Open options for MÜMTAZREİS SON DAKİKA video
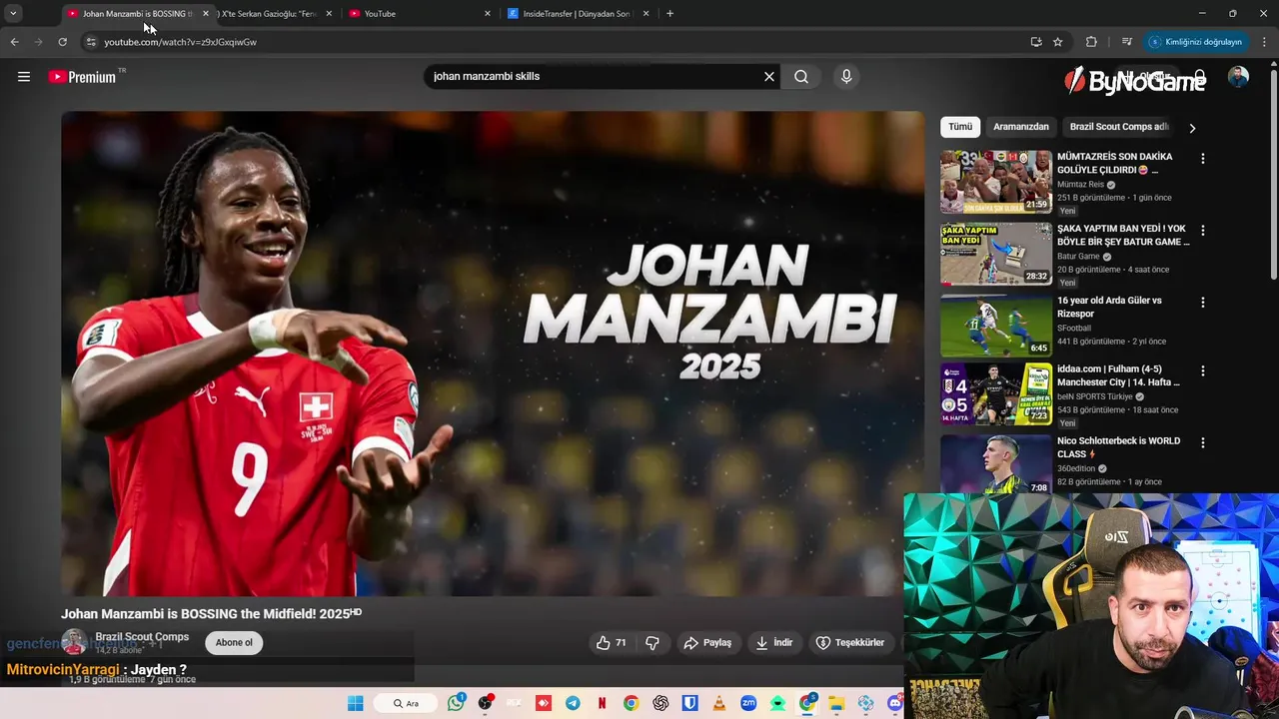The height and width of the screenshot is (719, 1279). coord(1203,159)
